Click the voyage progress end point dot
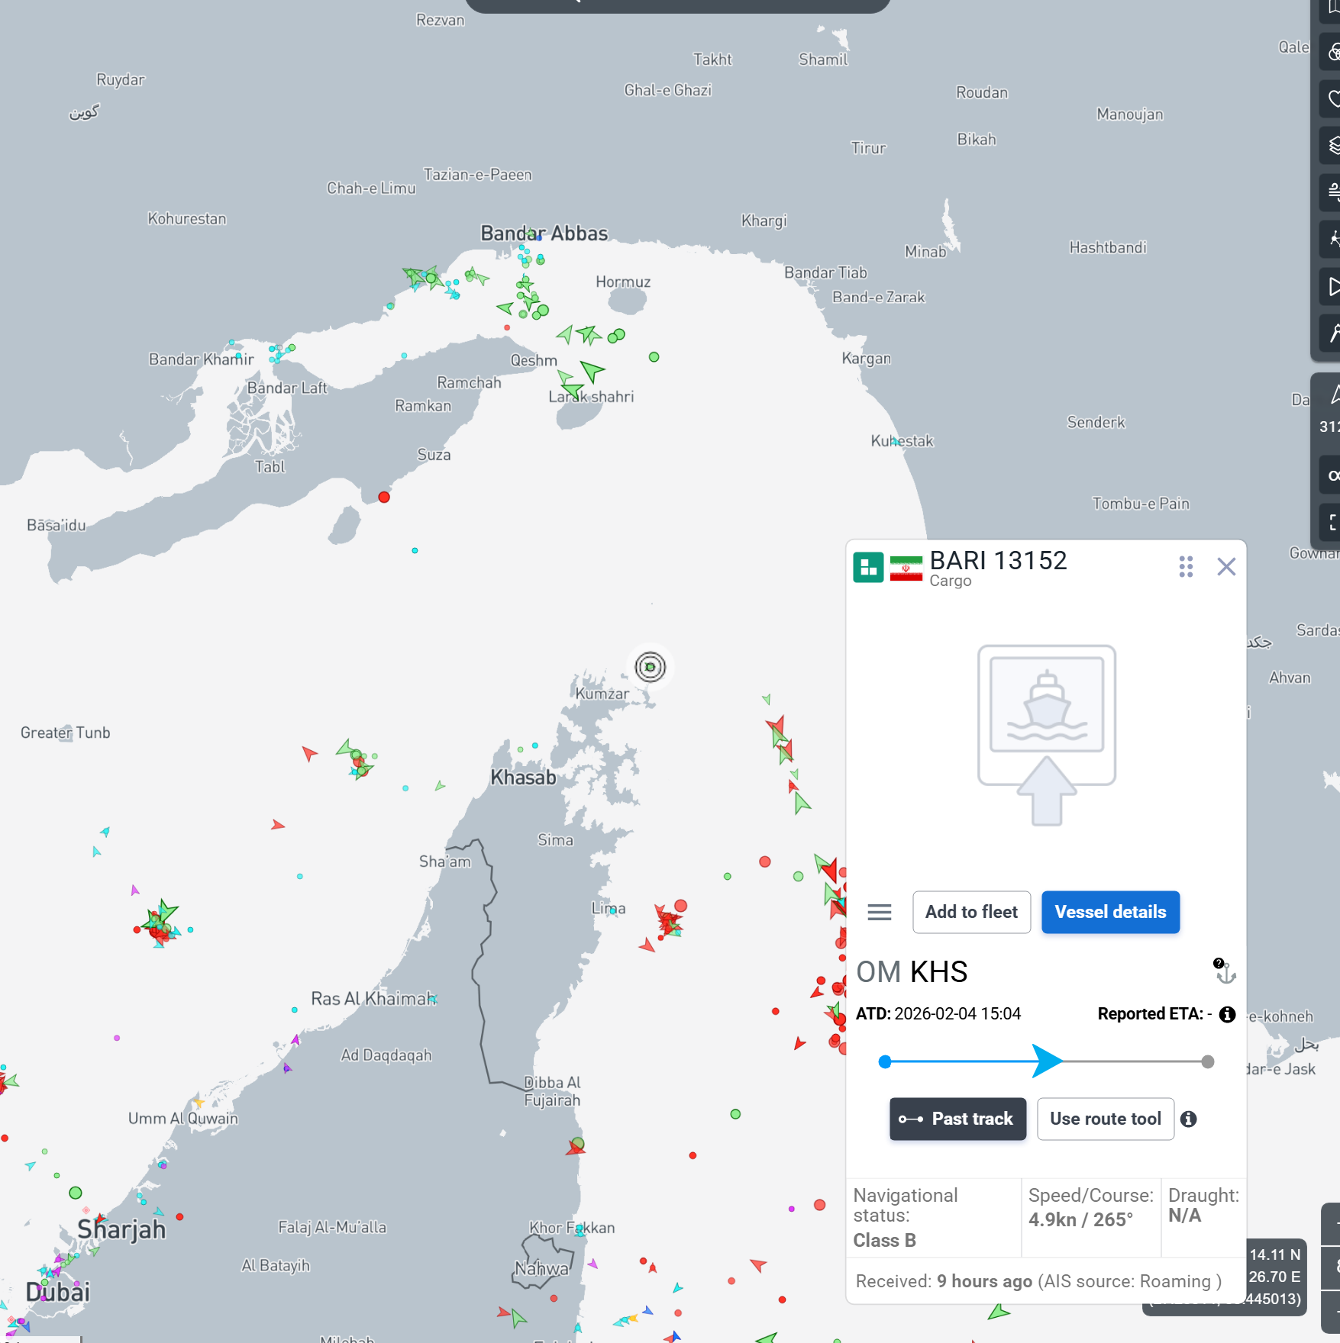 1207,1062
